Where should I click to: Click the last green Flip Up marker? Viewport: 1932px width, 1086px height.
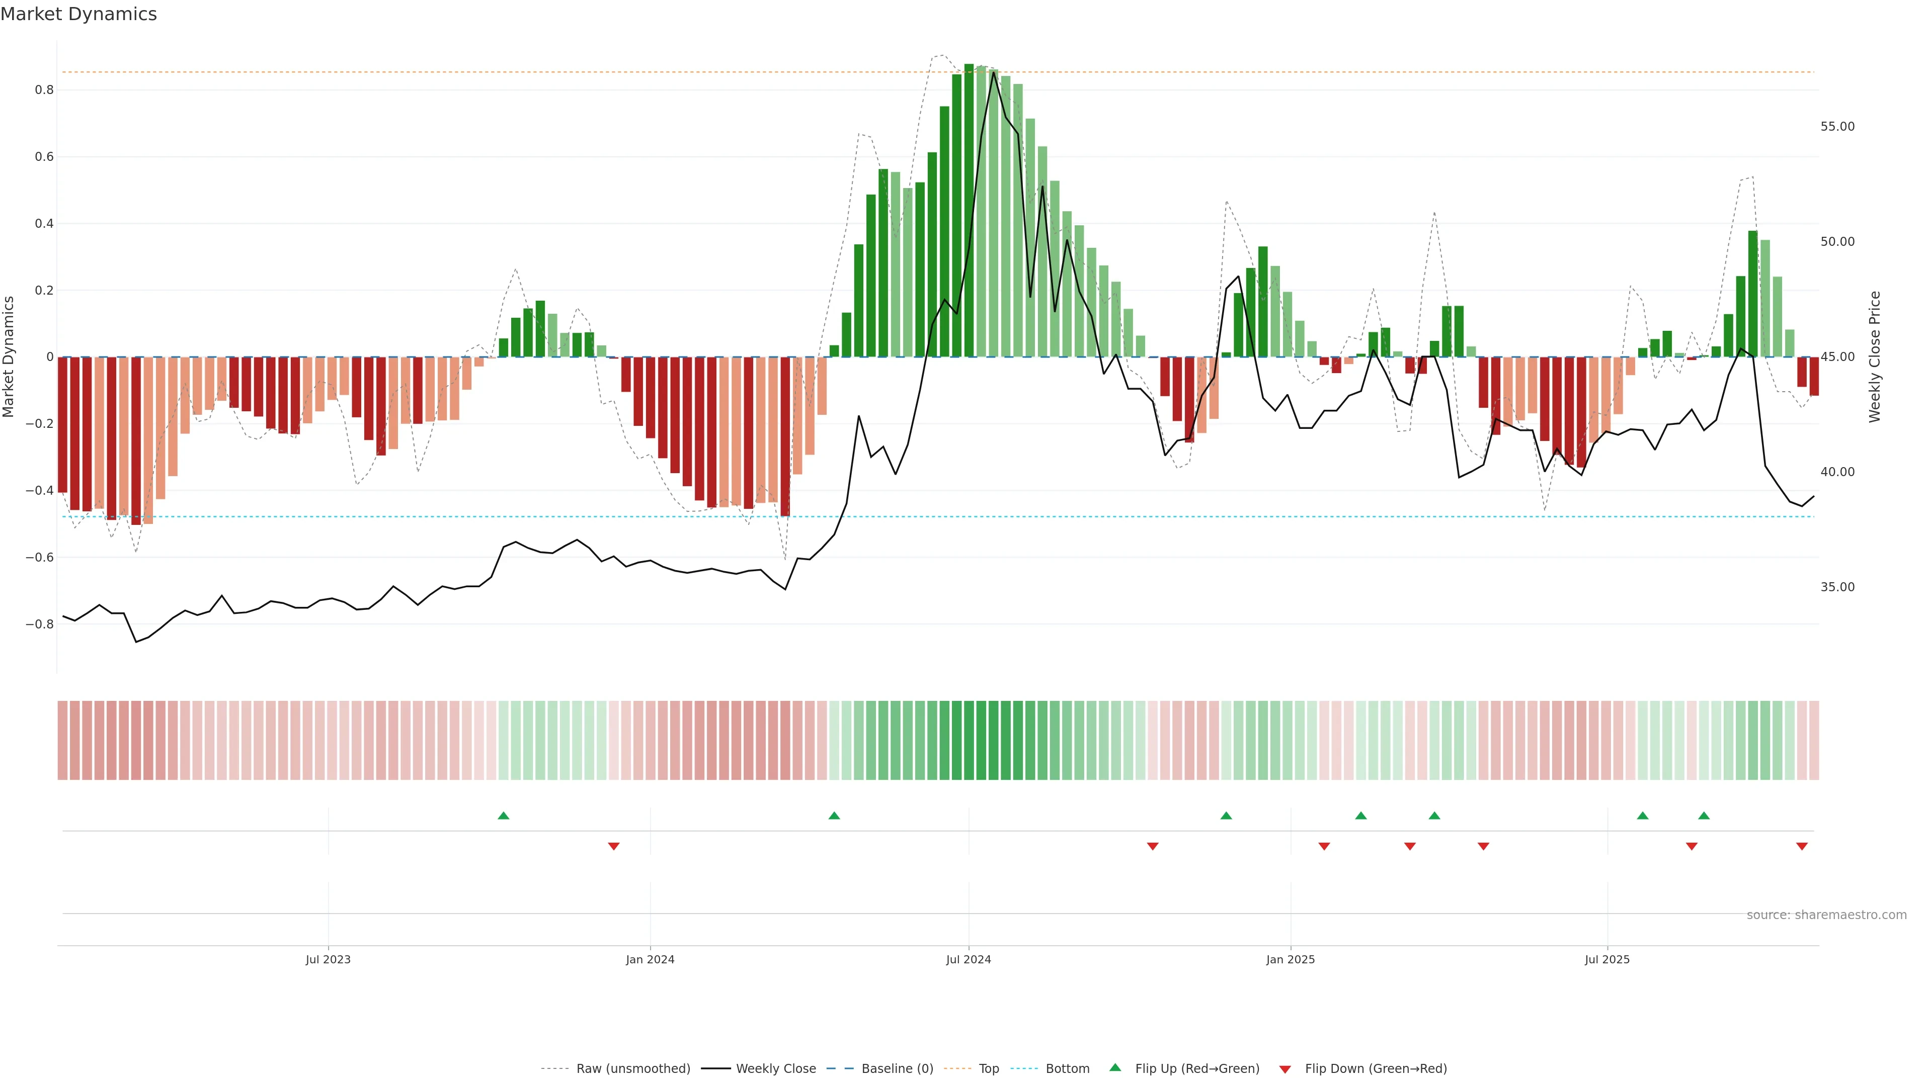point(1704,816)
